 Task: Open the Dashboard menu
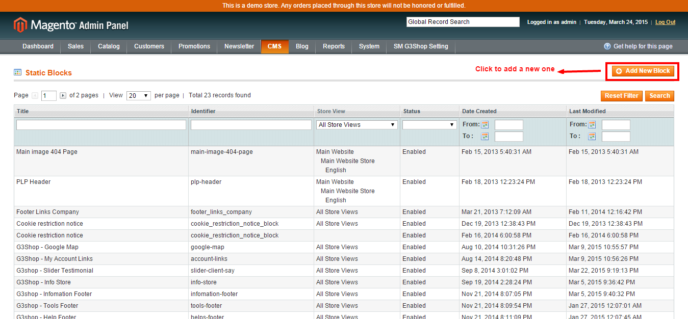[x=38, y=46]
